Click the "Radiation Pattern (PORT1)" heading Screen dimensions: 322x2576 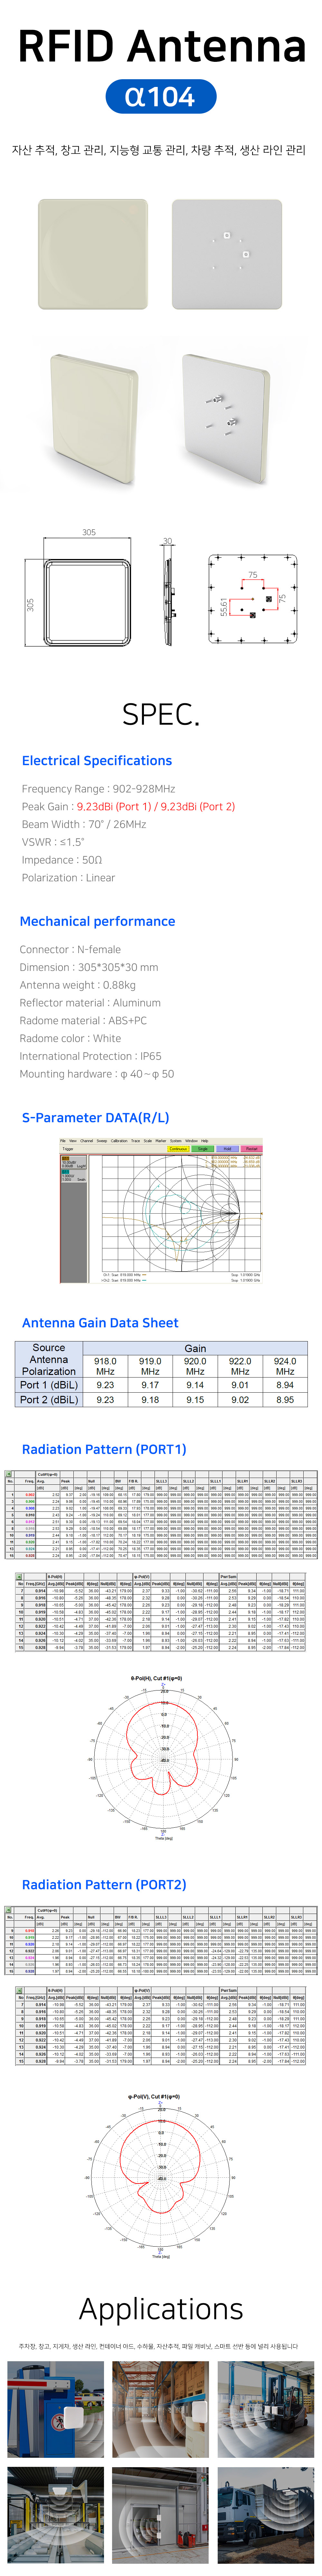pos(104,1449)
